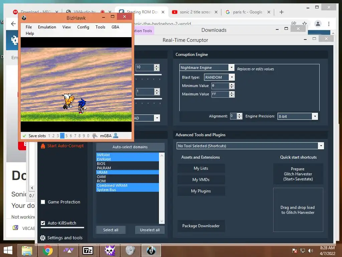This screenshot has width=342, height=257.
Task: Open the Nightmare Engine dropdown
Action: pyautogui.click(x=231, y=68)
